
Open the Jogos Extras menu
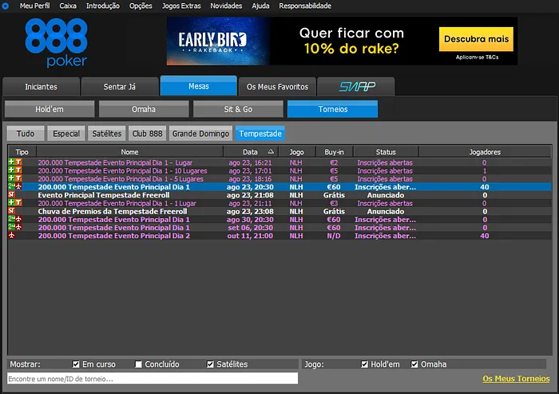181,6
